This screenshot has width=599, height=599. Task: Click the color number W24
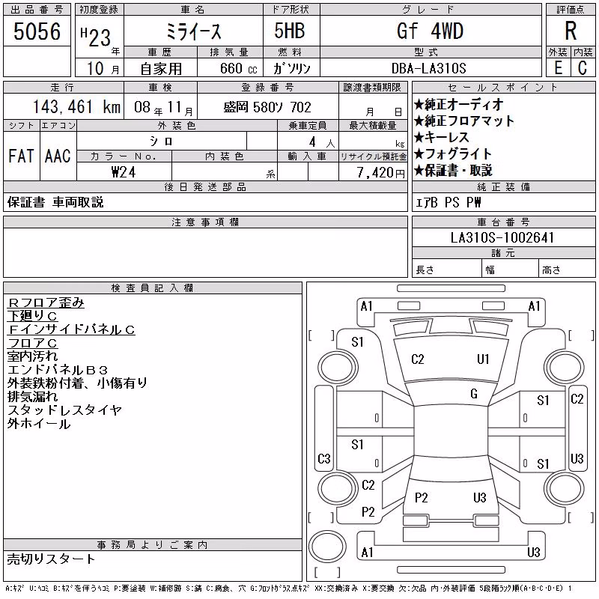click(124, 172)
